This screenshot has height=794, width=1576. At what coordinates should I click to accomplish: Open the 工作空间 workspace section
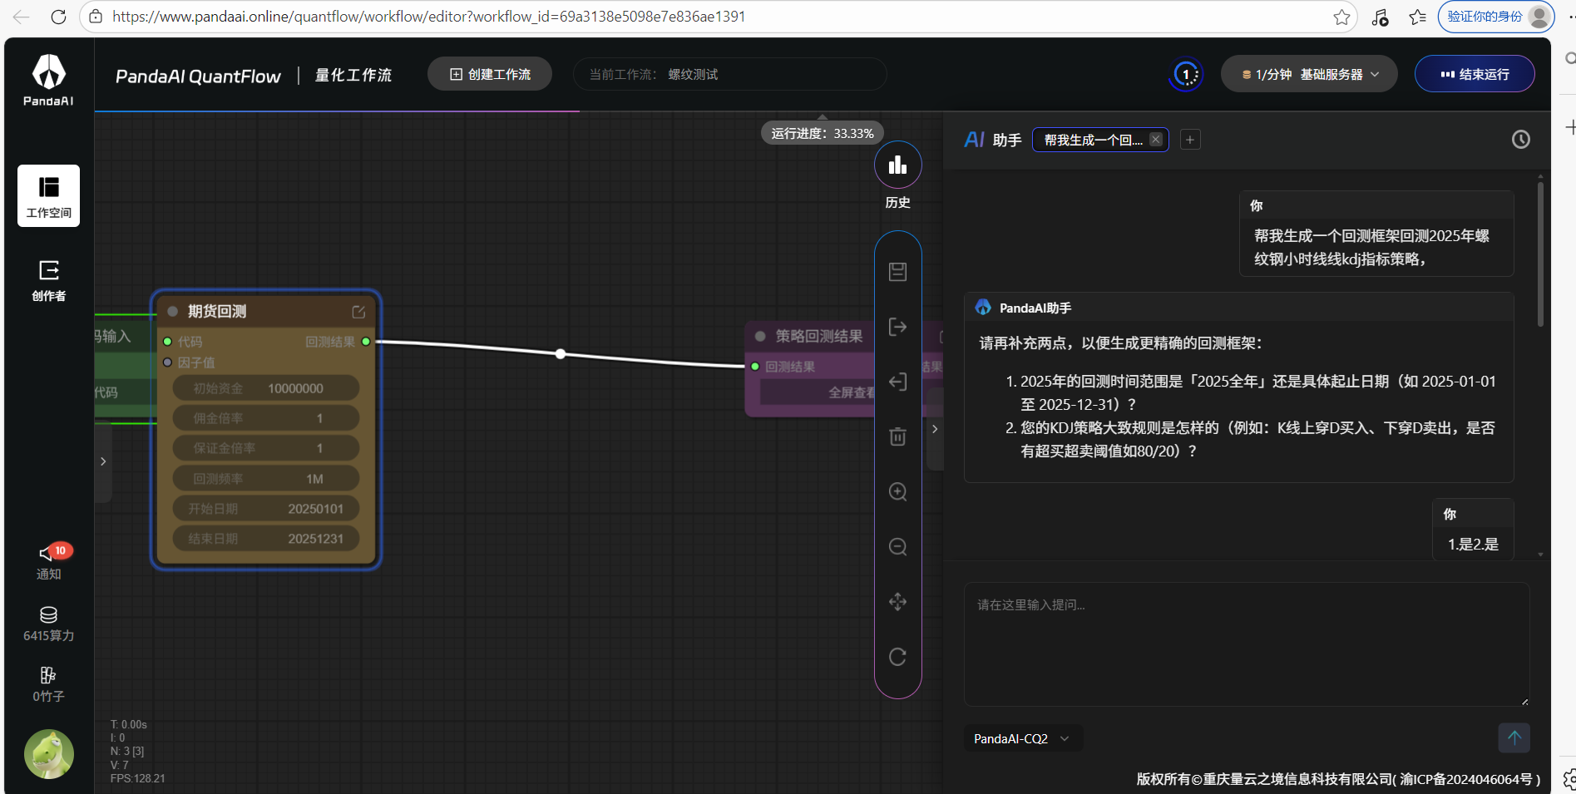48,196
